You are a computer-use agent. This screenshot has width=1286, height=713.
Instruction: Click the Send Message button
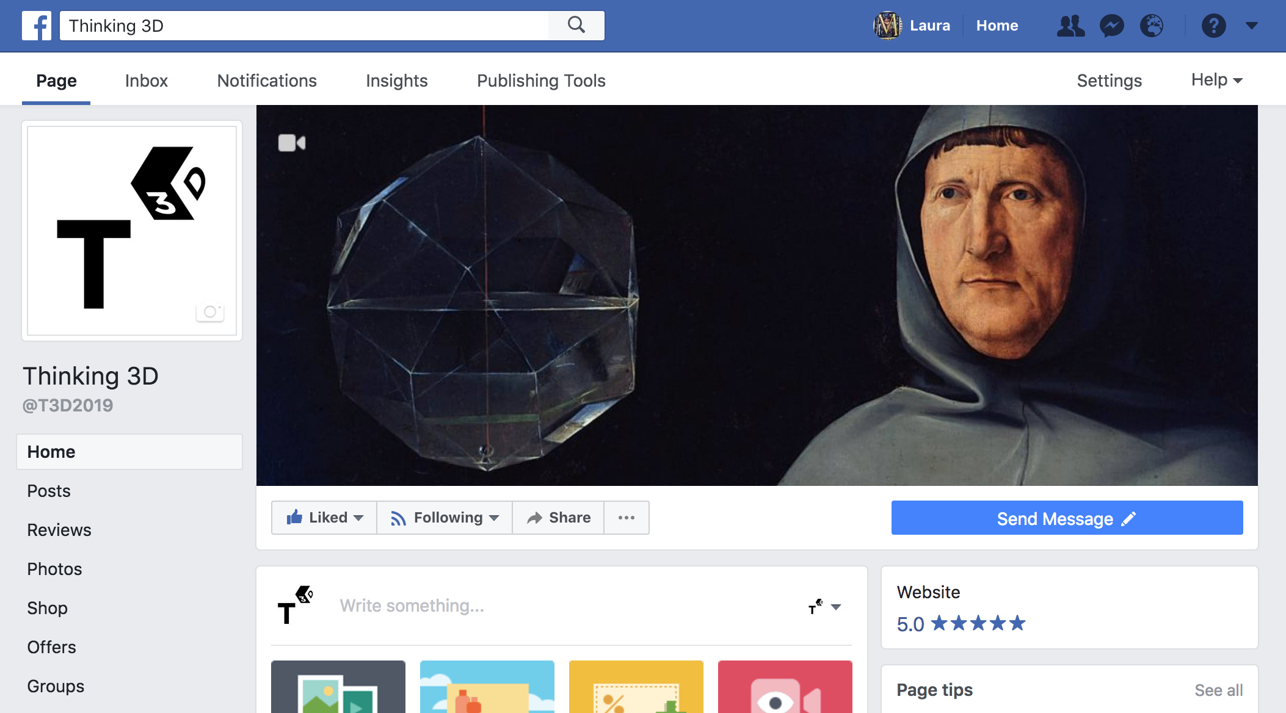click(x=1067, y=518)
